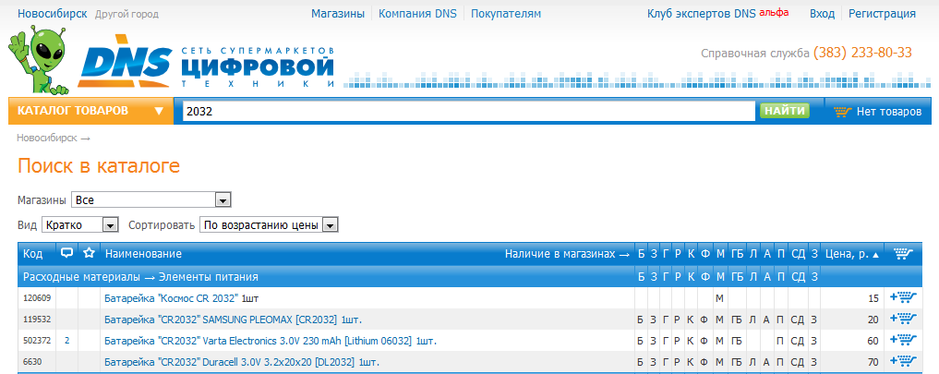The width and height of the screenshot is (939, 374).
Task: Click the Наименование column header
Action: (143, 254)
